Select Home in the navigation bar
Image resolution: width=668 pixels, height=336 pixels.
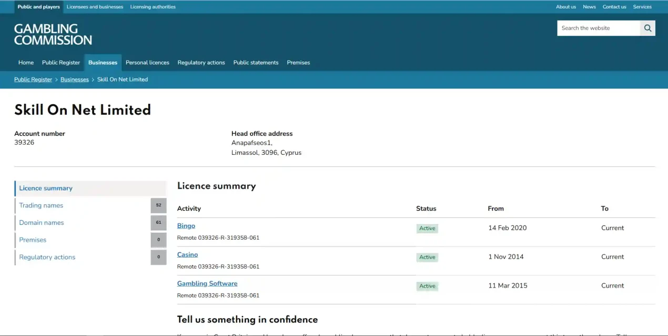click(x=26, y=63)
